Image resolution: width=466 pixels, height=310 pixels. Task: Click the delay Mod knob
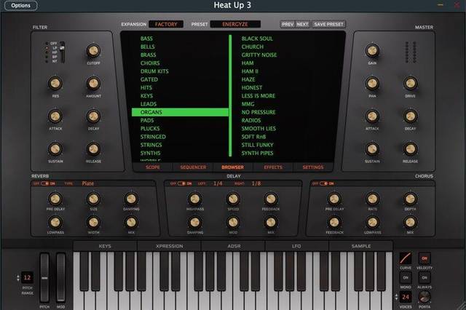click(233, 222)
